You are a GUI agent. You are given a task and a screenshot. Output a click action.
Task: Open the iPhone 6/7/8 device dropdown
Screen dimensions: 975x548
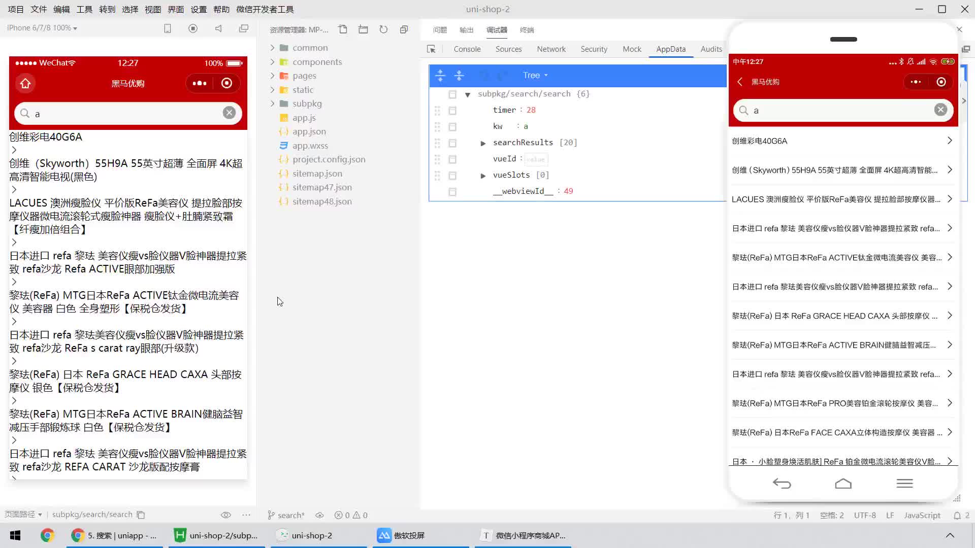[42, 28]
